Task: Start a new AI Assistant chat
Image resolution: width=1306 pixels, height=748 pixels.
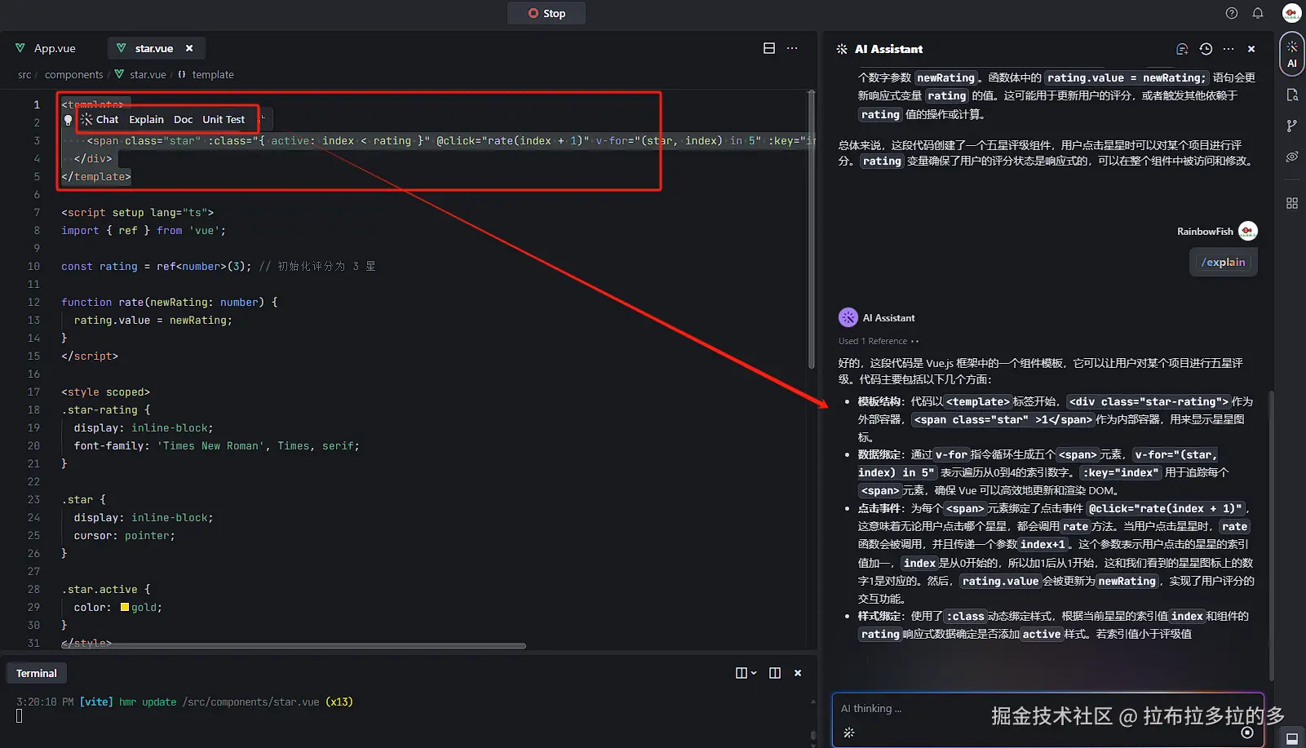Action: pyautogui.click(x=1182, y=49)
